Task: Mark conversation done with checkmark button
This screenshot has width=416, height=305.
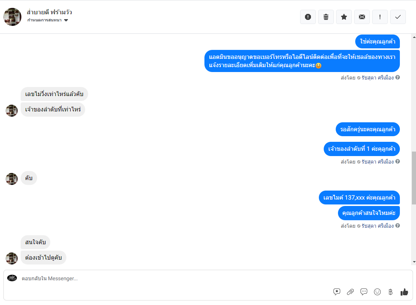Action: (398, 17)
